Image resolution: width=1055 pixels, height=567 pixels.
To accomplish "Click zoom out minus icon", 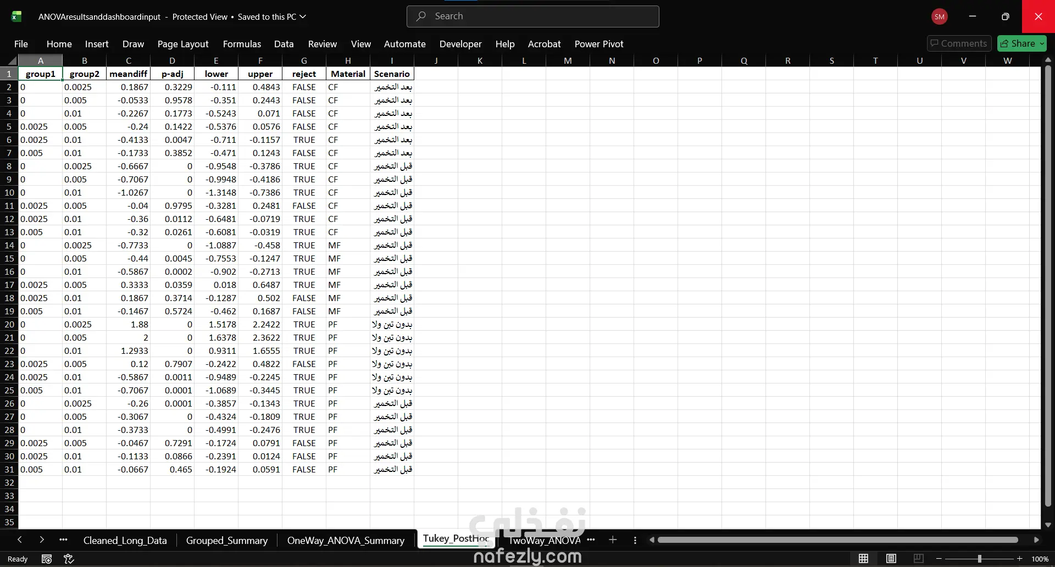I will click(x=939, y=559).
